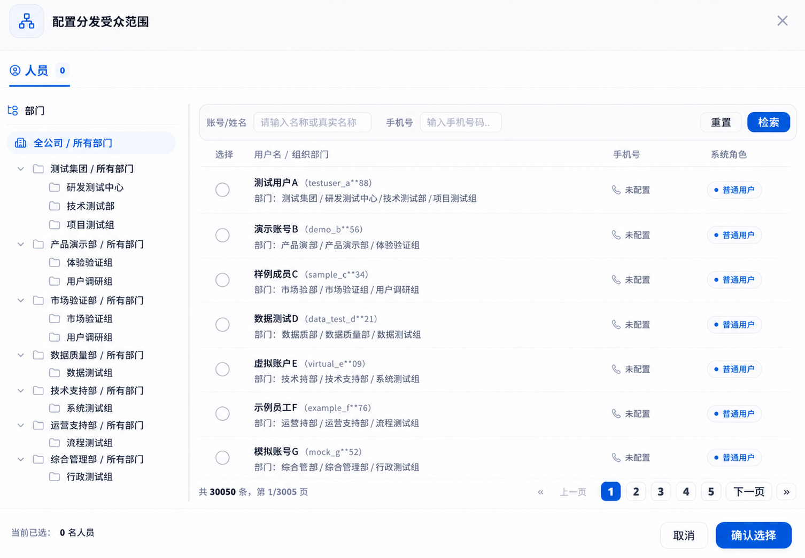Select 用户调研组 under 产品演示部
The image size is (805, 558).
(x=89, y=281)
